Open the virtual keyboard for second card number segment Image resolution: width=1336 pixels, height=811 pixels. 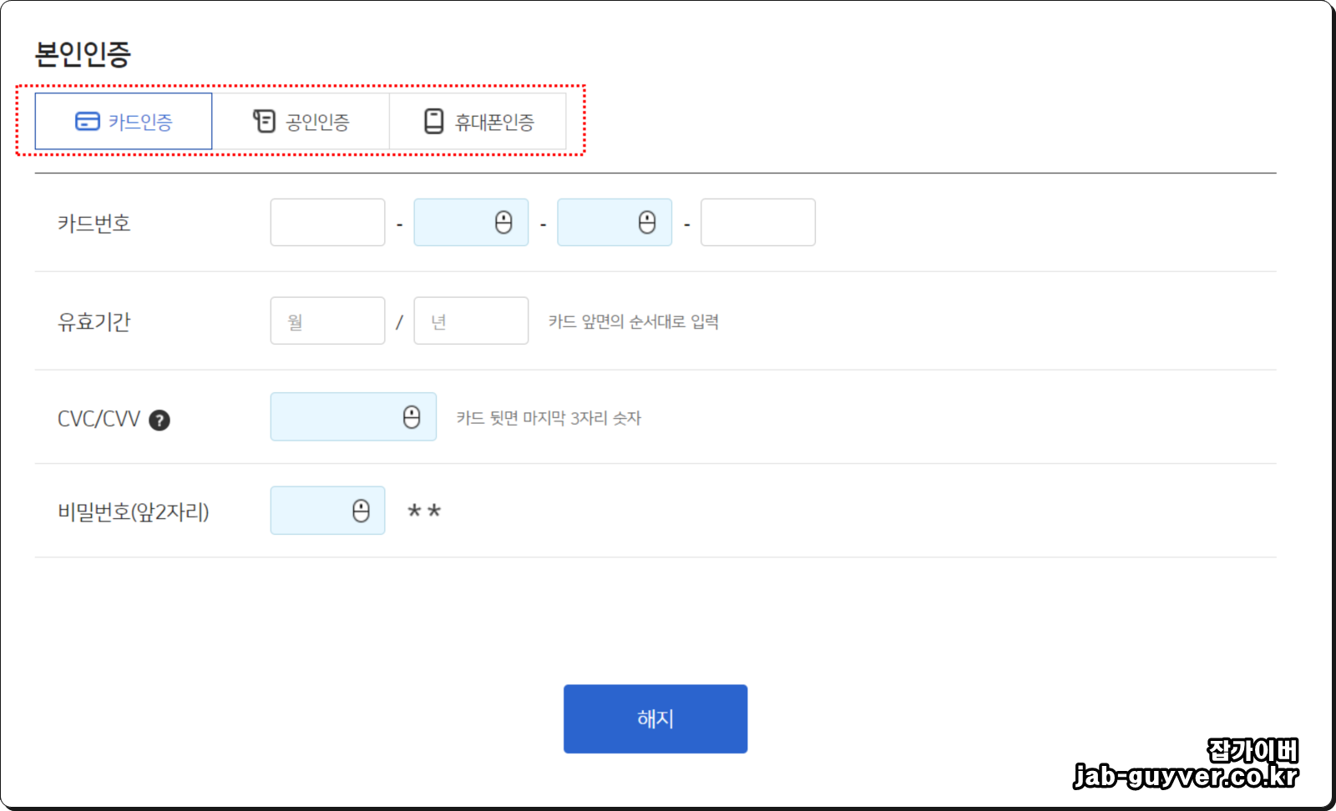tap(502, 222)
